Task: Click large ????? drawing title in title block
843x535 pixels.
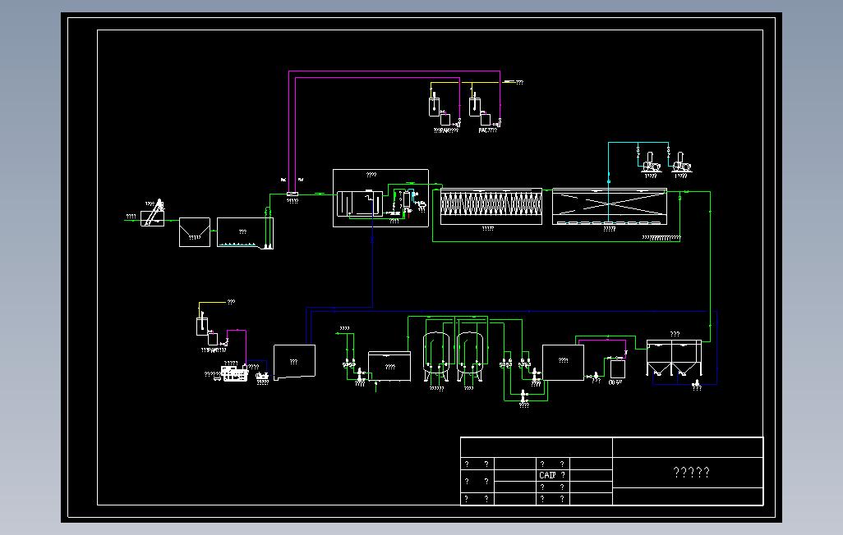Action: pos(691,472)
